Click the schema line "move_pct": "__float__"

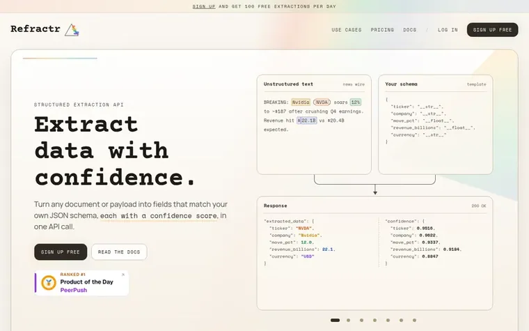(x=423, y=121)
